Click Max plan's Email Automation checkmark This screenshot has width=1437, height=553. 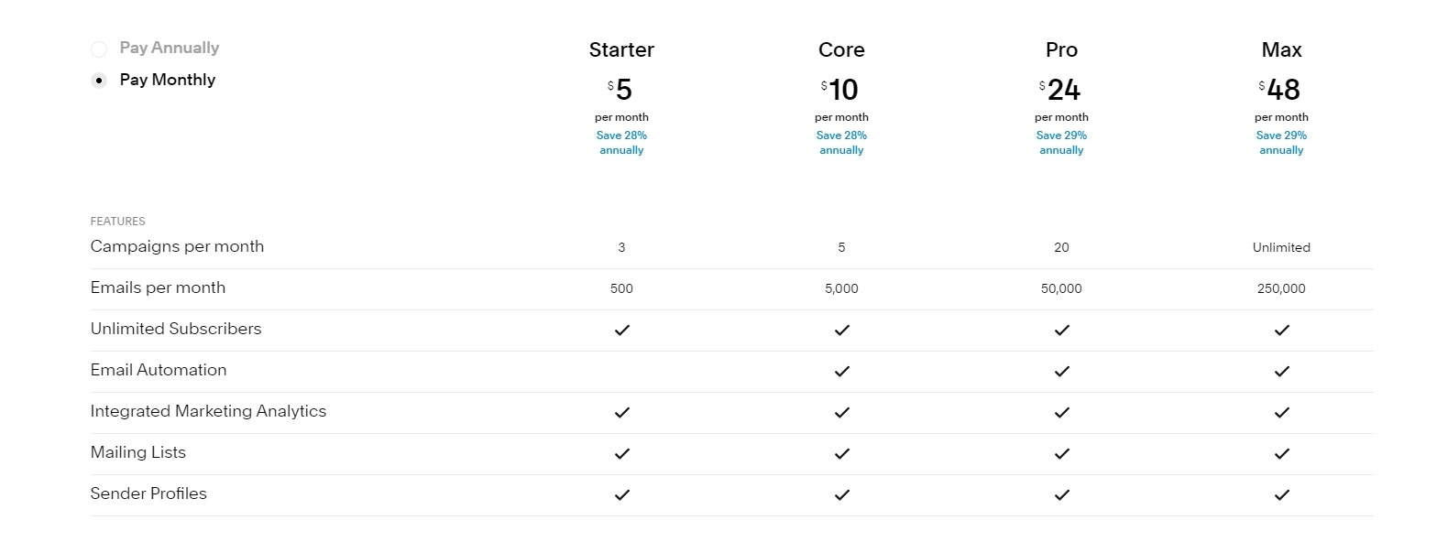[x=1282, y=371]
